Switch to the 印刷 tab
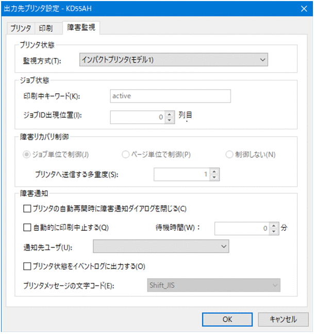315x334 pixels. point(46,28)
